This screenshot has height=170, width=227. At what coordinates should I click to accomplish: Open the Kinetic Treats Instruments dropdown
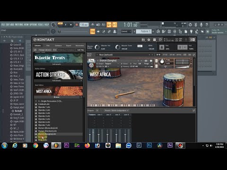pos(58,64)
